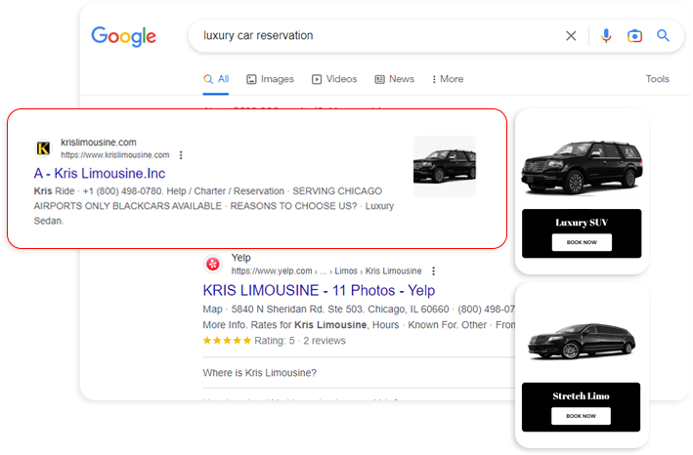Select the All results tab
The height and width of the screenshot is (455, 693).
(x=216, y=79)
